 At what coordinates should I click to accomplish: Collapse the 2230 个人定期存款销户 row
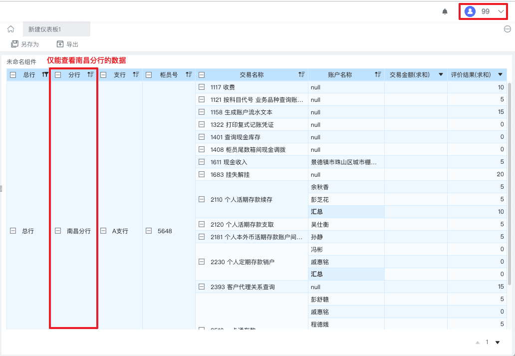coord(202,262)
